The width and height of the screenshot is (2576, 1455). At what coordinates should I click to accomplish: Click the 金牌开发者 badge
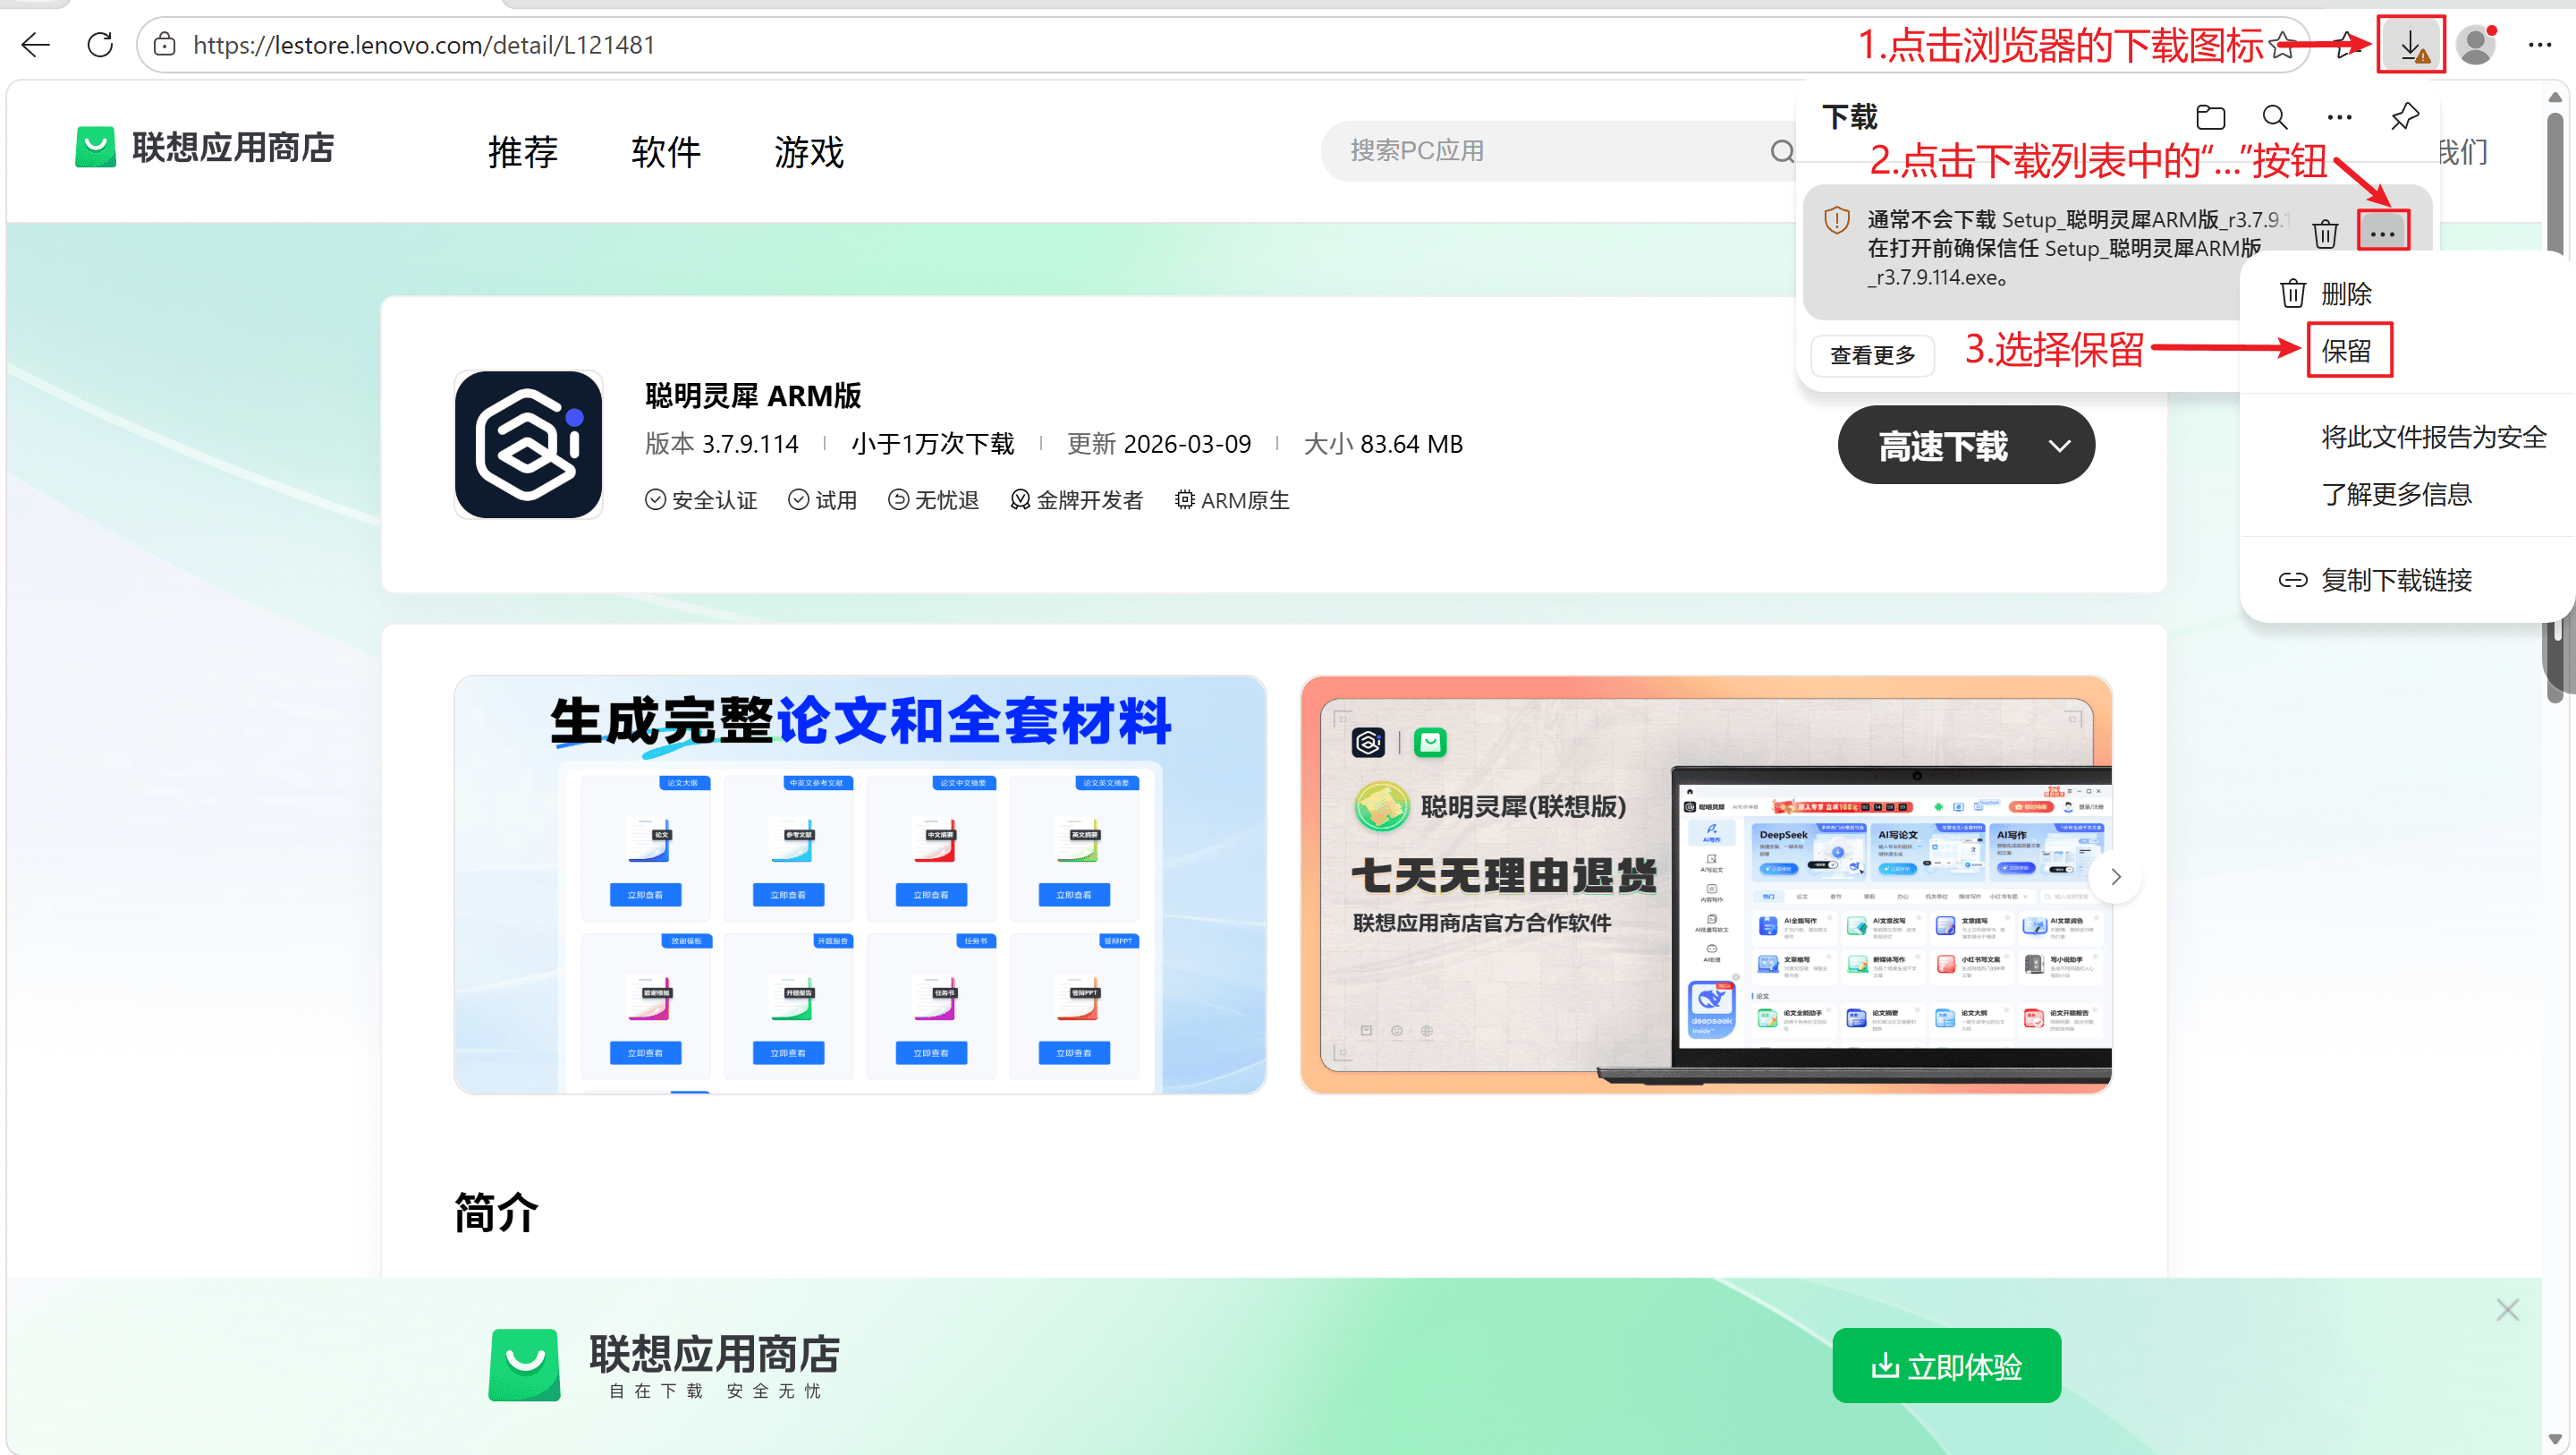[1076, 500]
